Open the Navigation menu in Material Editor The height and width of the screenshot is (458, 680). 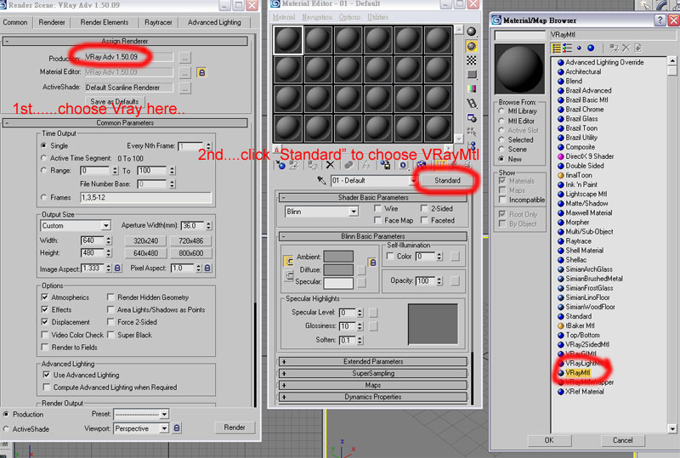point(317,17)
